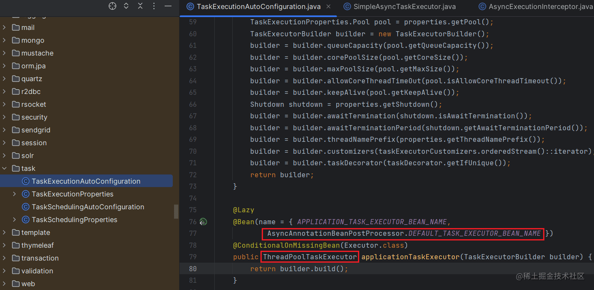The height and width of the screenshot is (290, 594).
Task: Click DEFAULT_TASK_EXECUTOR_BEAN_NAME constant reference
Action: coord(474,233)
